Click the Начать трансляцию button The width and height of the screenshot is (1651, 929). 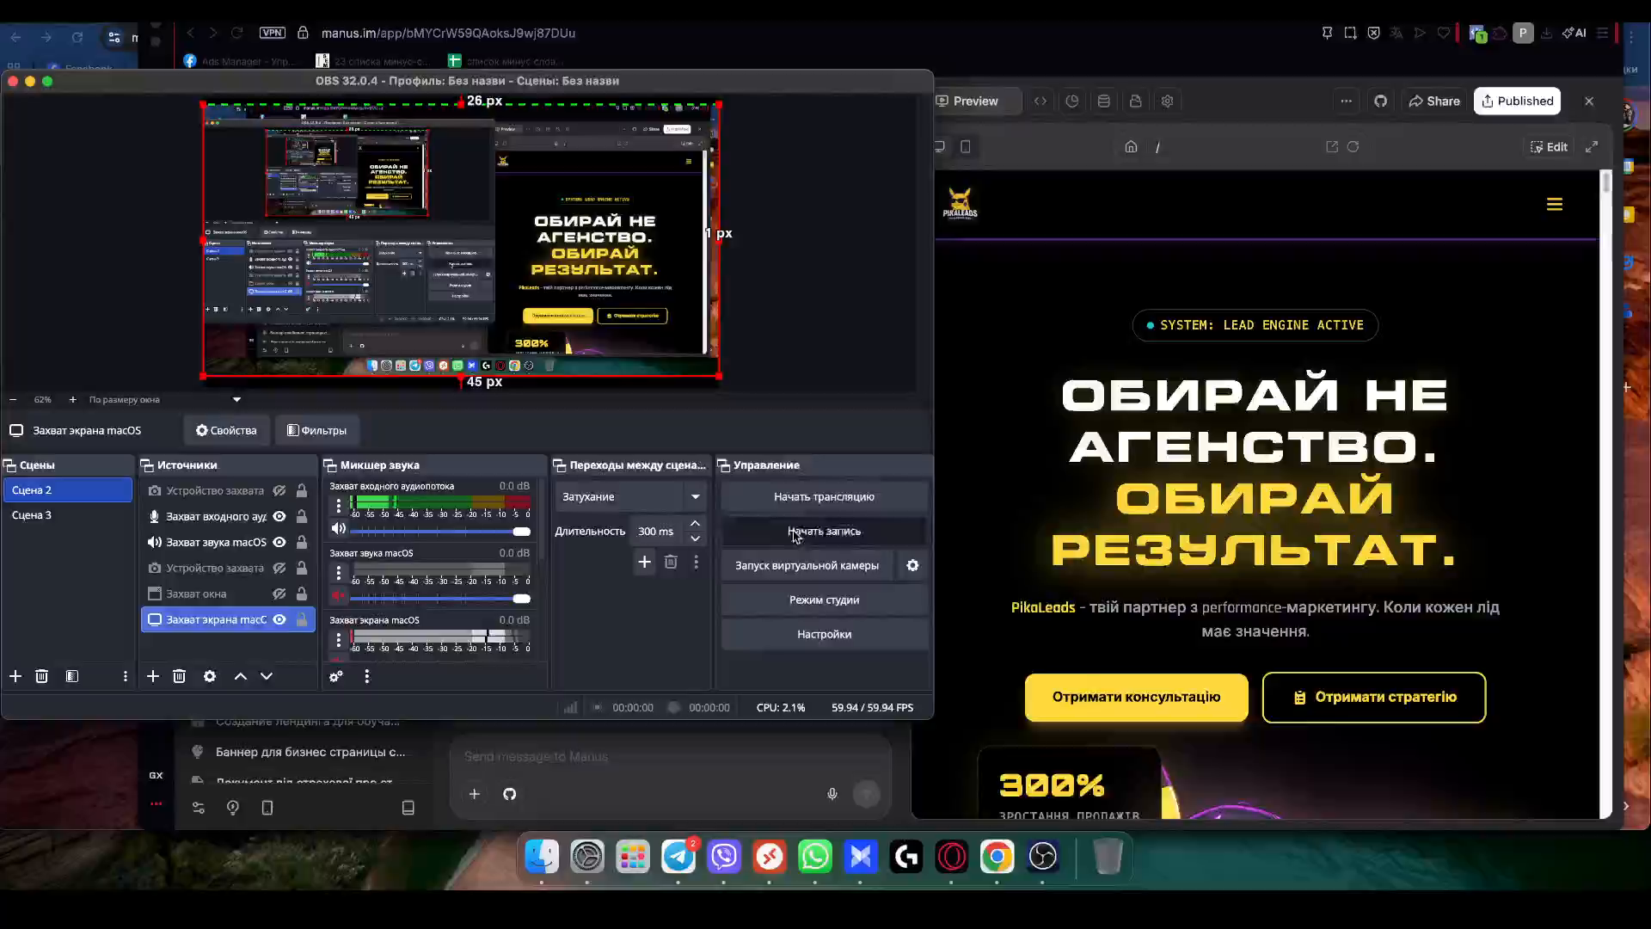pyautogui.click(x=823, y=496)
